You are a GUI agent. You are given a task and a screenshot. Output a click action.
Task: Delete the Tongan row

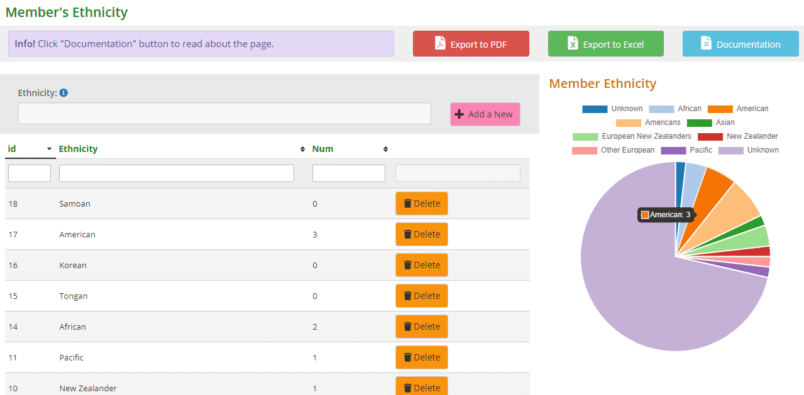click(x=422, y=296)
